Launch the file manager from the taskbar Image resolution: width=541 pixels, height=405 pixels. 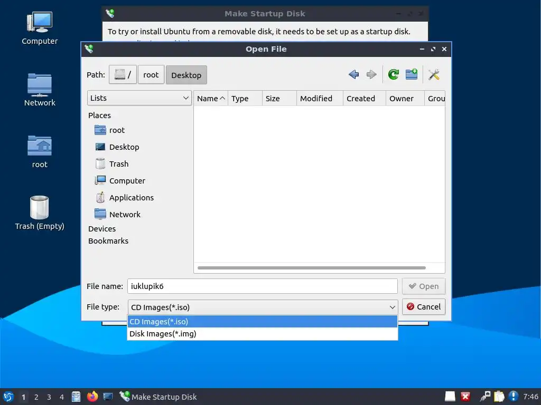(x=76, y=397)
